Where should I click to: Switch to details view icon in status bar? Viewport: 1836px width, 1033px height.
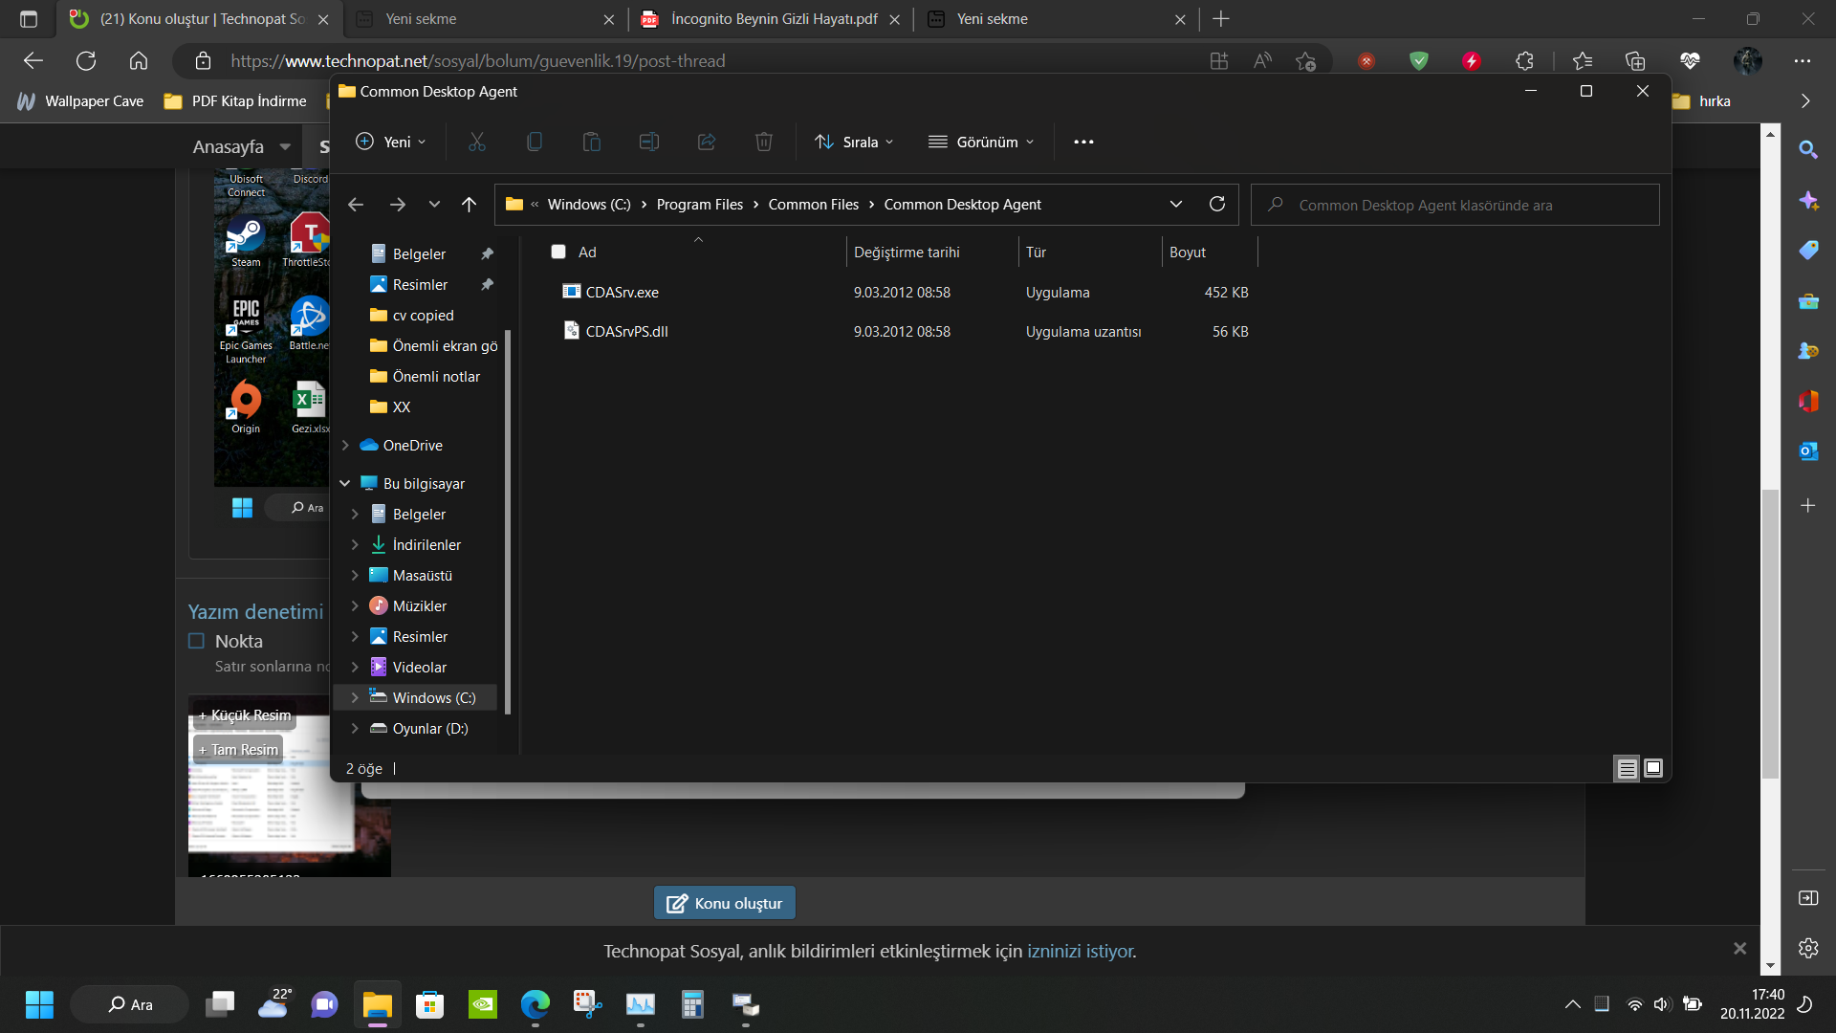click(1627, 768)
